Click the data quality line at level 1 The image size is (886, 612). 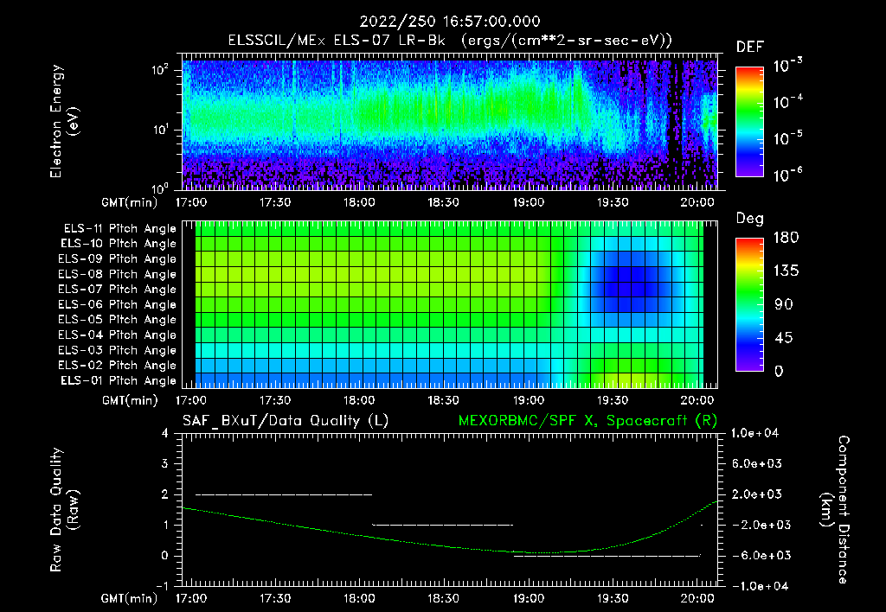coord(442,525)
